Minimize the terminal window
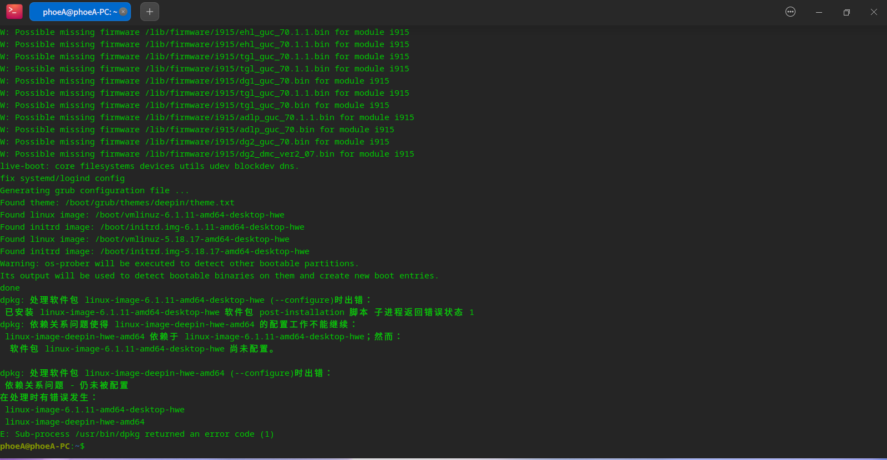 point(819,12)
